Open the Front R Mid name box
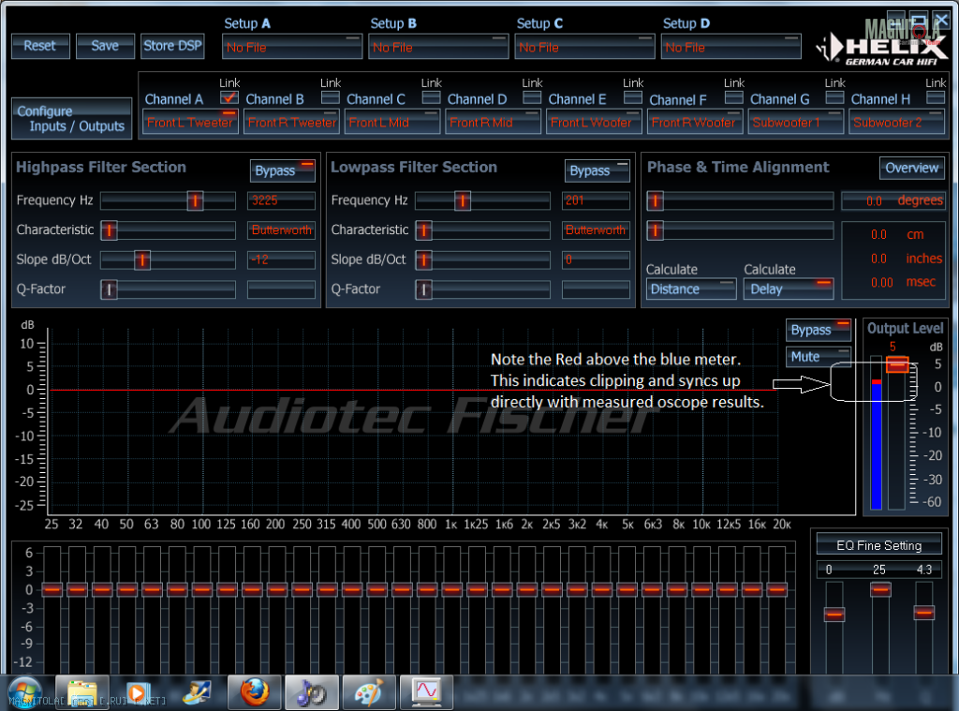This screenshot has height=711, width=959. 494,122
